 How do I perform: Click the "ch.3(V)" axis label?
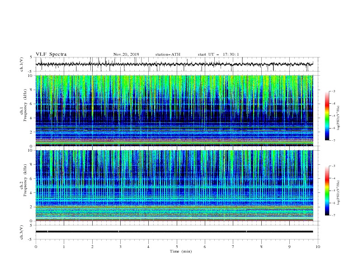22,232
